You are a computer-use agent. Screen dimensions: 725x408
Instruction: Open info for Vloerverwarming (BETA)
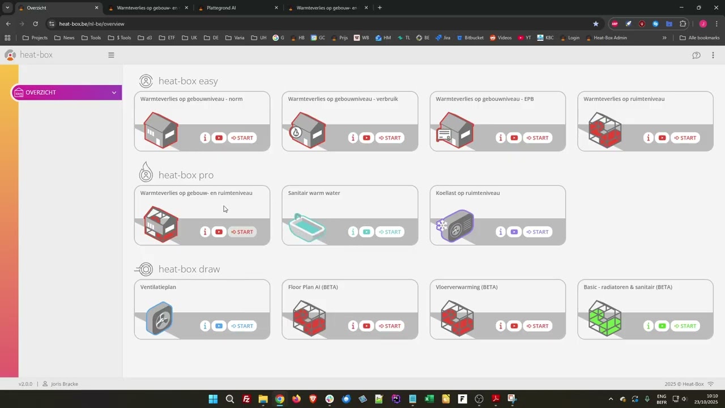click(x=501, y=326)
